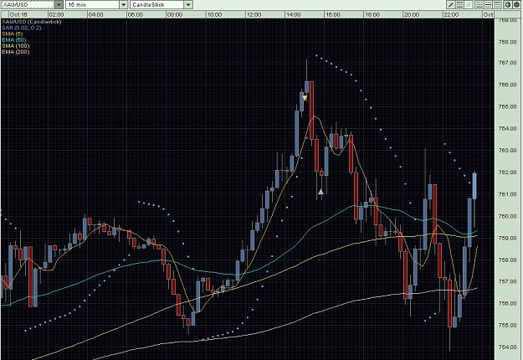Click the Oct 16 date label on time axis
The height and width of the screenshot is (360, 523).
pos(18,15)
